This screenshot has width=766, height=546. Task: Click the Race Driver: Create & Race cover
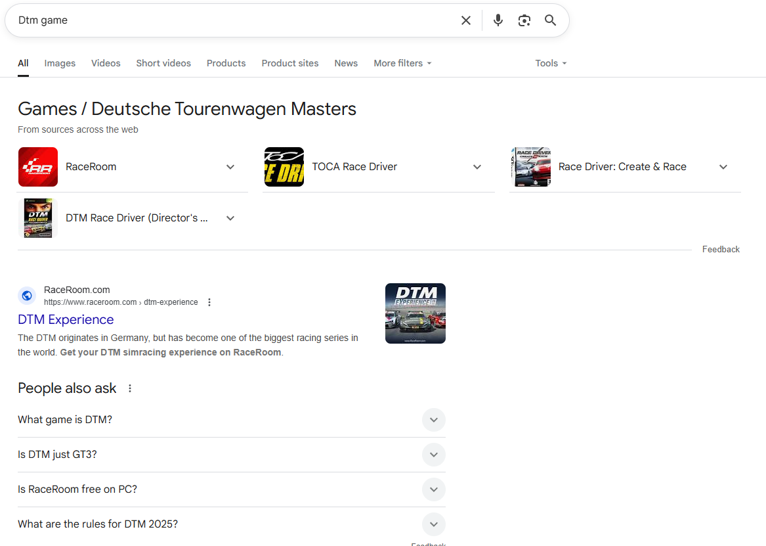[x=531, y=167]
